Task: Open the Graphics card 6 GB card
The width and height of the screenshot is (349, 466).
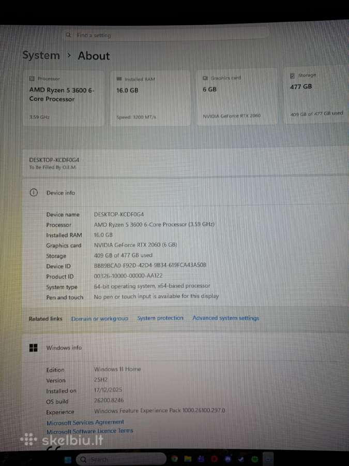Action: pyautogui.click(x=237, y=97)
